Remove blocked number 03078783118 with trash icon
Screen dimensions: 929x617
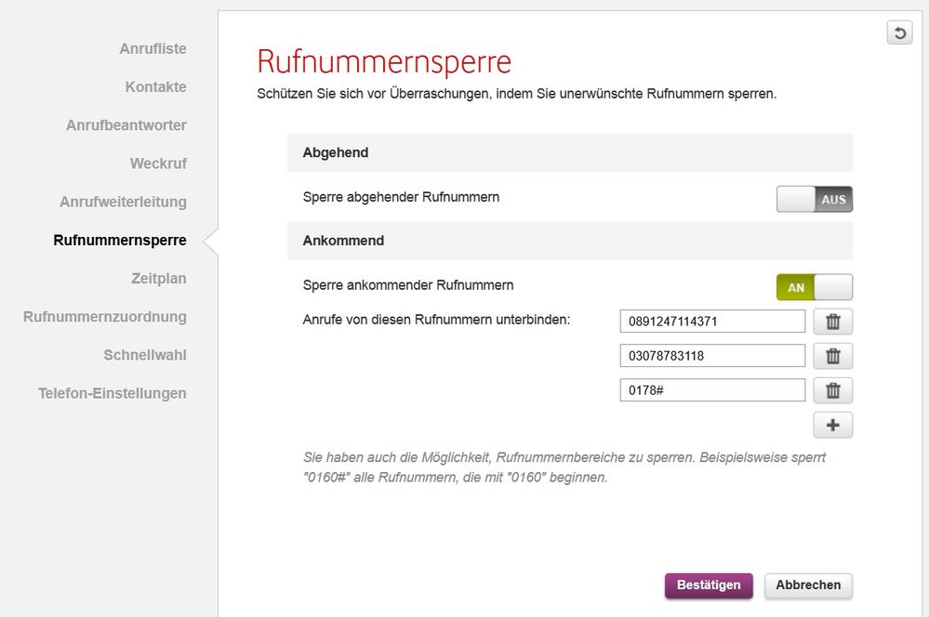832,356
